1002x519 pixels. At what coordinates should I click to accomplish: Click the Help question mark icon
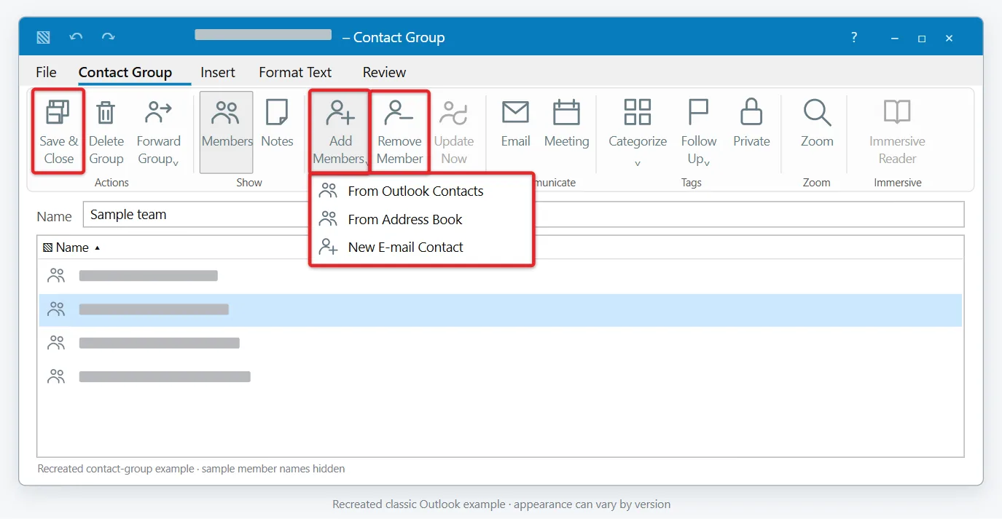coord(854,37)
